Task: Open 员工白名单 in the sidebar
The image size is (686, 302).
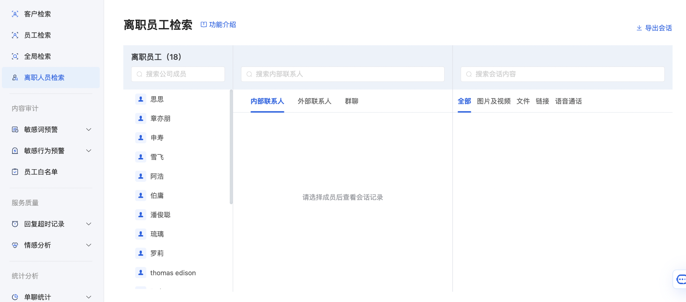Action: [x=51, y=172]
